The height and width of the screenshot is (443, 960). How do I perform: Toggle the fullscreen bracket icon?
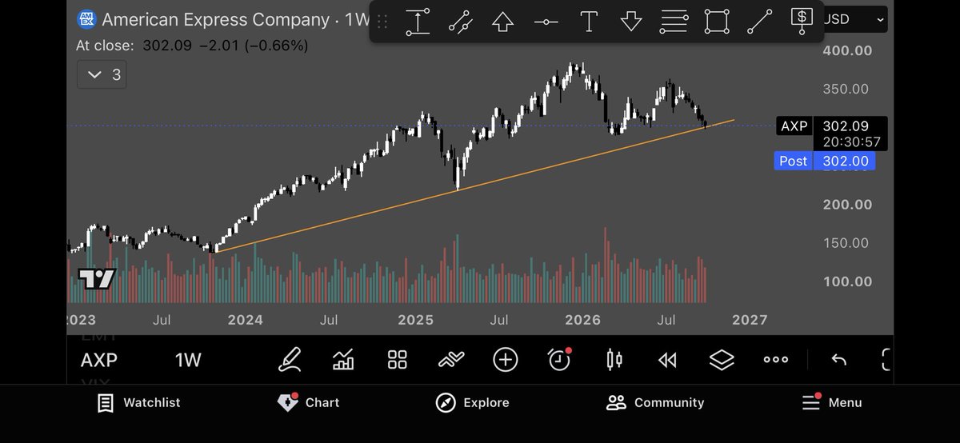coord(886,360)
